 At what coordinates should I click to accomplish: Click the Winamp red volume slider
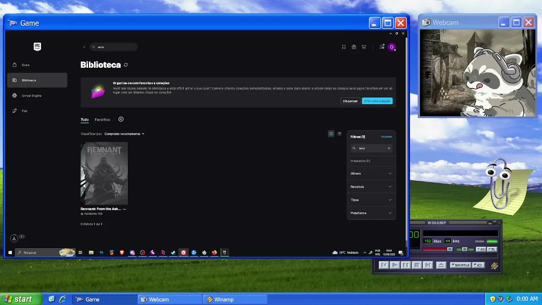point(438,250)
